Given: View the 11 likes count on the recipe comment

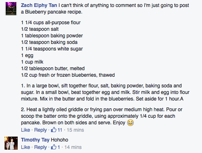Looking at the screenshot, I should click(x=60, y=130).
